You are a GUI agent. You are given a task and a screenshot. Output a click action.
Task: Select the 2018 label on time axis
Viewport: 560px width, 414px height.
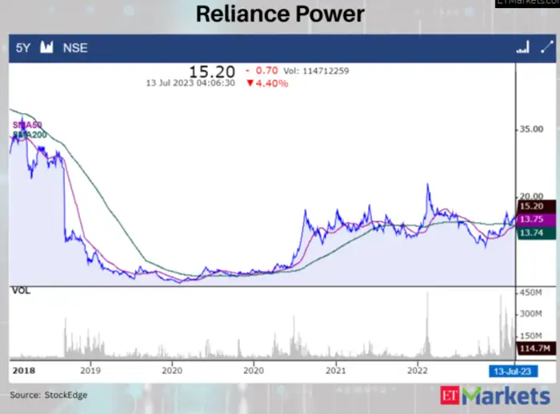pos(22,370)
